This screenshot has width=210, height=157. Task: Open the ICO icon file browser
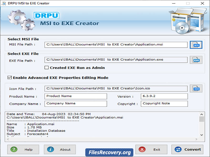click(x=196, y=89)
